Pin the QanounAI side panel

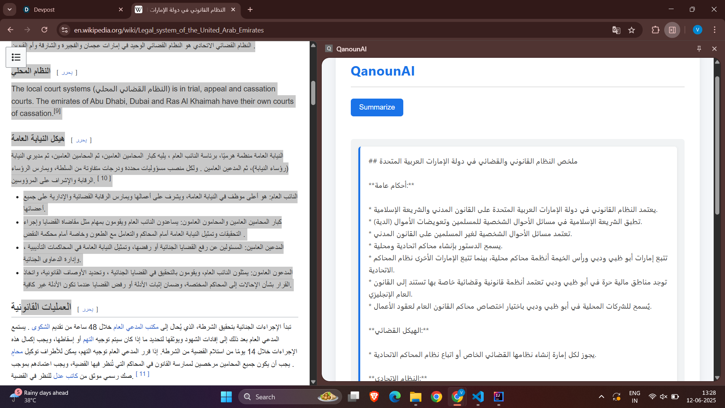pos(699,49)
